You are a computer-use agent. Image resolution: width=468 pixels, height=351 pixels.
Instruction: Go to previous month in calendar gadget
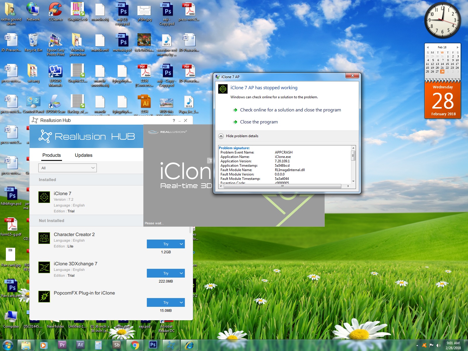point(428,47)
